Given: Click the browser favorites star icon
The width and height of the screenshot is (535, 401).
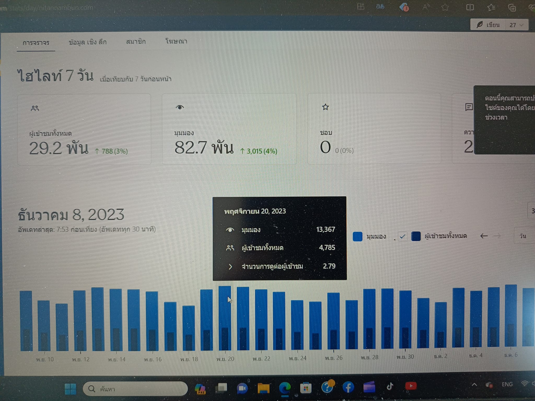Looking at the screenshot, I should pos(445,7).
